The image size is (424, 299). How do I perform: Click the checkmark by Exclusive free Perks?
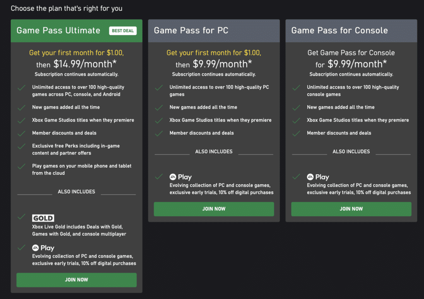tap(22, 146)
